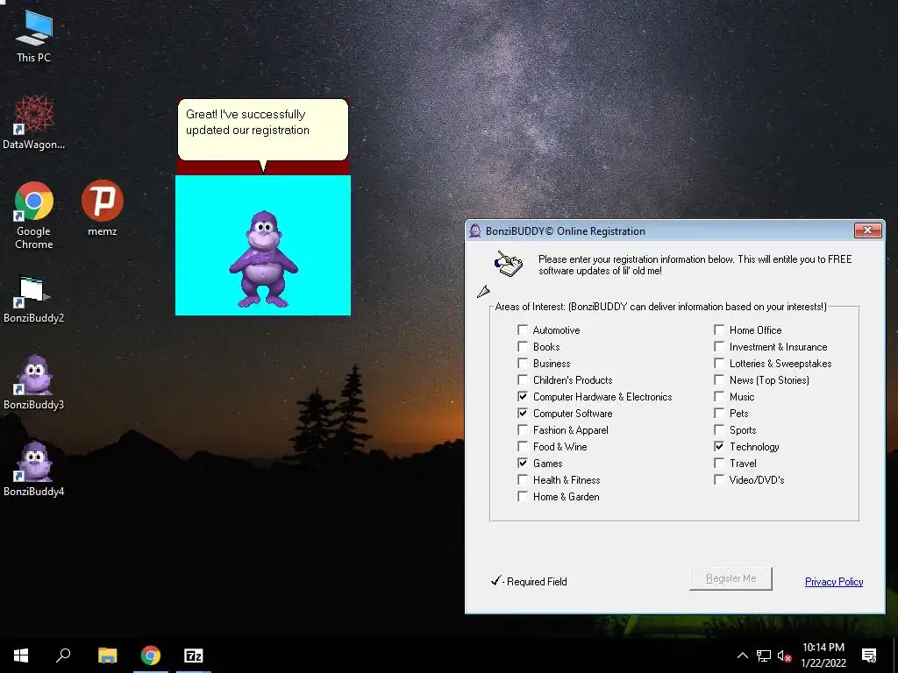The image size is (898, 673).
Task: Uncheck the Games interest
Action: pos(523,463)
